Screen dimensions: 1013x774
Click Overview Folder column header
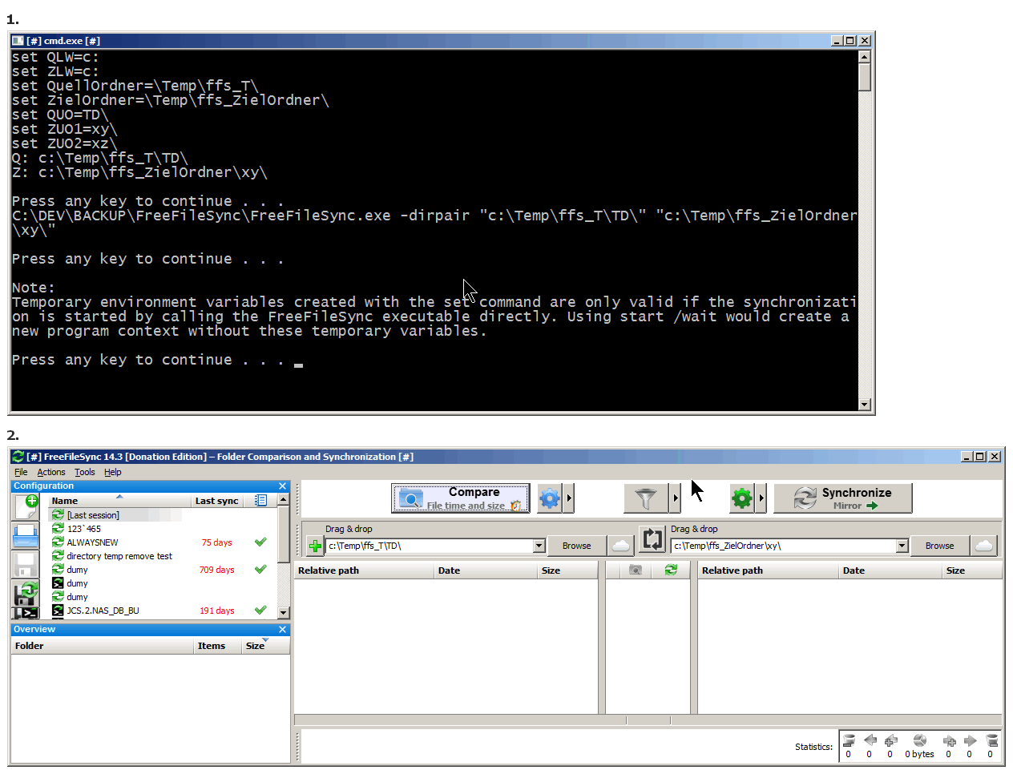103,646
